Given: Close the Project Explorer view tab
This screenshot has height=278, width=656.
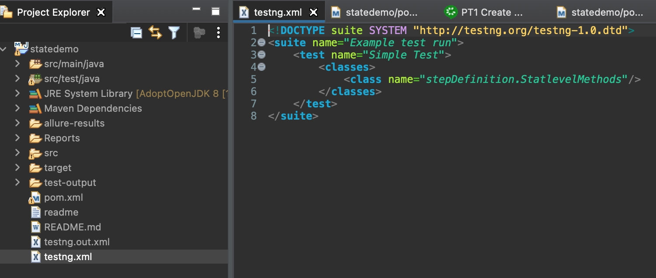Looking at the screenshot, I should pos(101,12).
